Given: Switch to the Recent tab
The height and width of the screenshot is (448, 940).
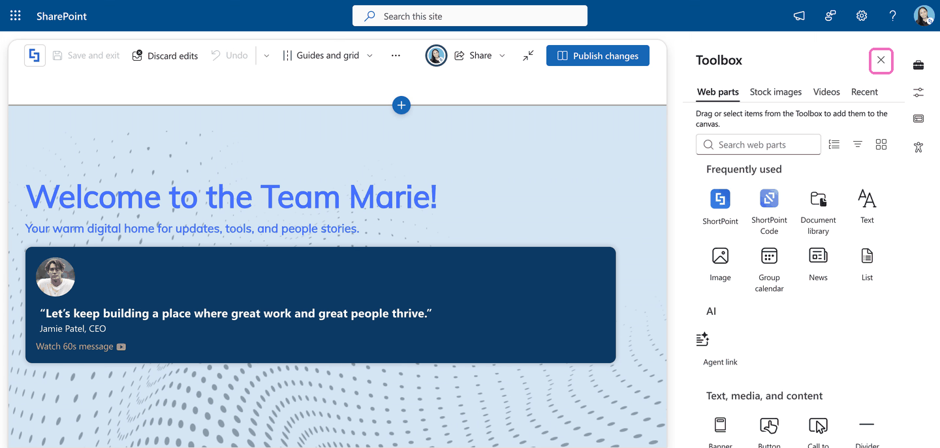Looking at the screenshot, I should (x=864, y=92).
